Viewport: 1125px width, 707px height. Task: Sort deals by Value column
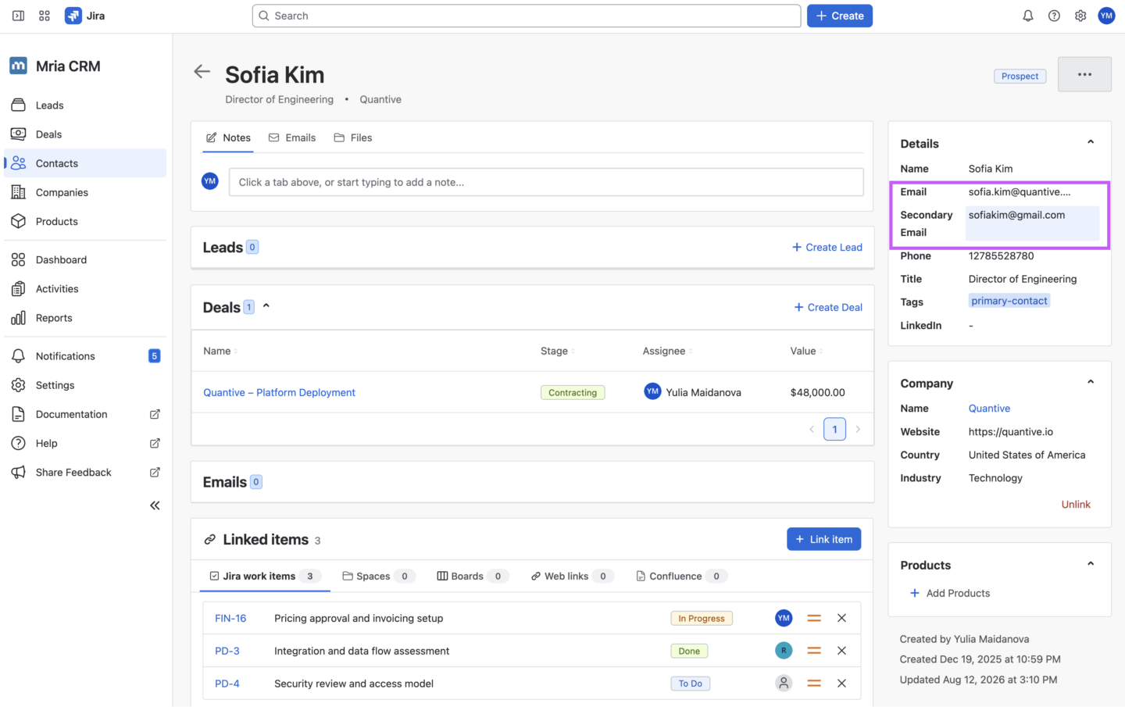(806, 351)
